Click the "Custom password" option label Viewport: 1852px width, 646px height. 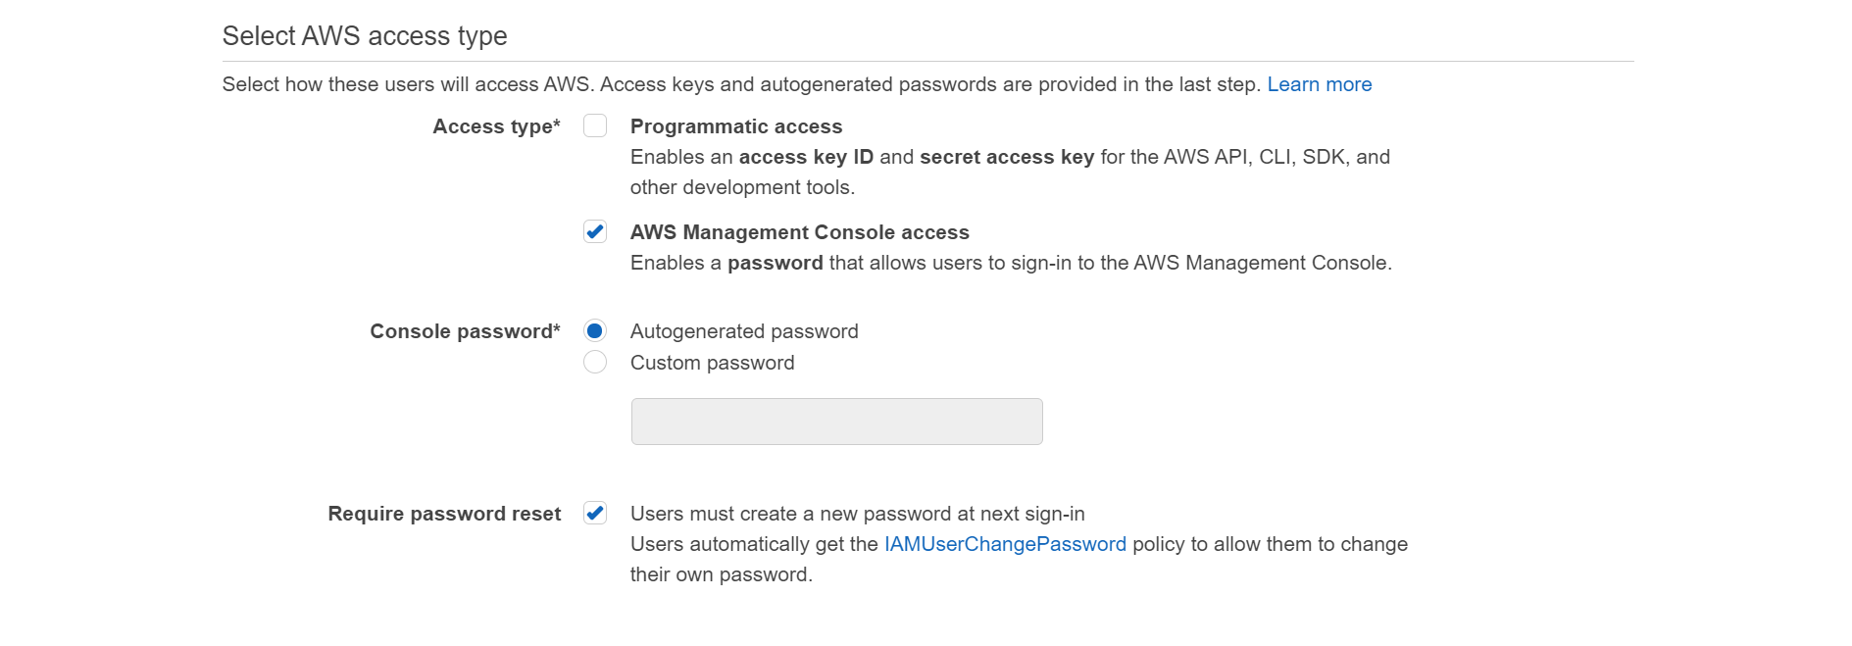click(712, 363)
